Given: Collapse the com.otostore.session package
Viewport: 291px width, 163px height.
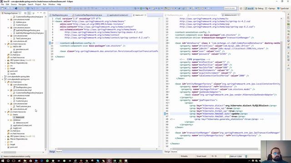Looking at the screenshot, I should coord(8,28).
